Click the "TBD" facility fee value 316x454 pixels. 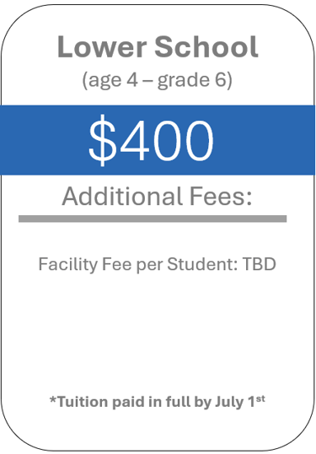(x=259, y=264)
